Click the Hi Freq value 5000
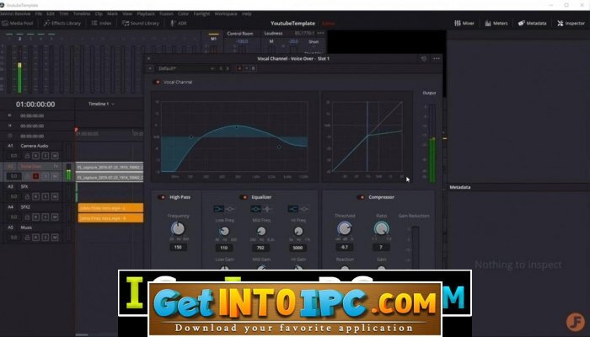Screen dimensions: 590x337 [x=298, y=248]
